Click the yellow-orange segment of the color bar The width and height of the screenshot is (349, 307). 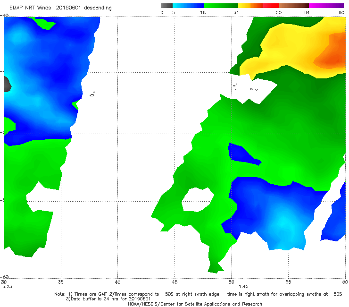pyautogui.click(x=250, y=6)
